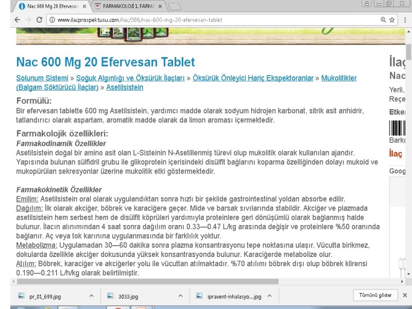Click the Farmakolojik özellikleri: heading
The height and width of the screenshot is (309, 412).
coord(62,133)
